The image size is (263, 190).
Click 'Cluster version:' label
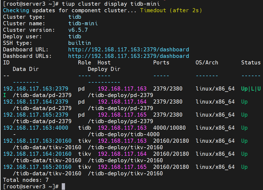29,30
